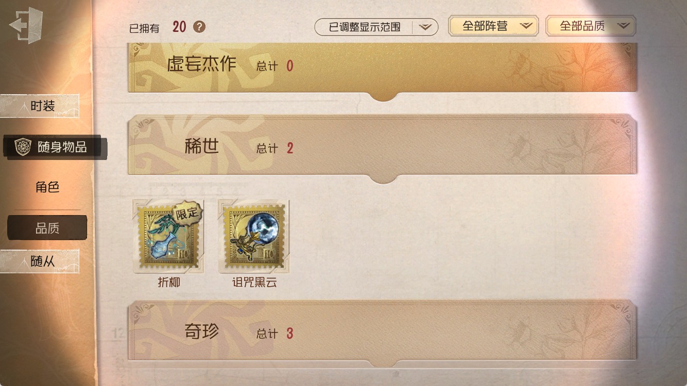The height and width of the screenshot is (386, 687).
Task: Click the chevron on 已调整显示范围
Action: tap(425, 27)
